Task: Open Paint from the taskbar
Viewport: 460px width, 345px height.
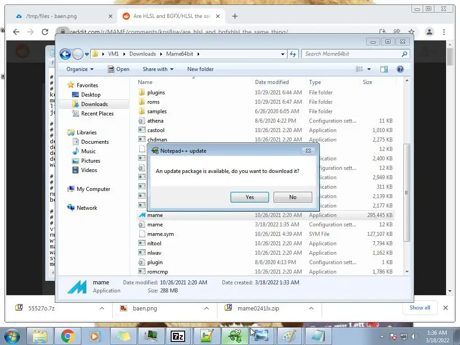Action: pyautogui.click(x=289, y=336)
